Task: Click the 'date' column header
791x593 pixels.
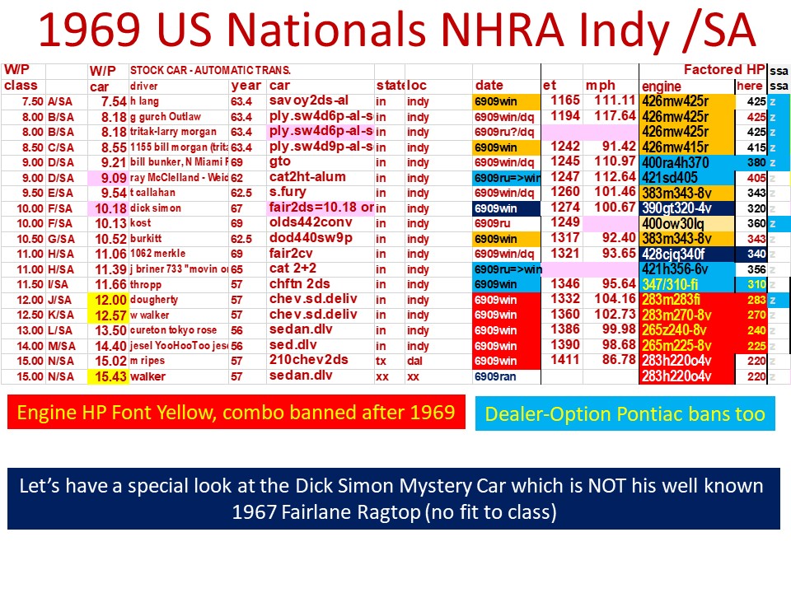Action: [x=489, y=86]
